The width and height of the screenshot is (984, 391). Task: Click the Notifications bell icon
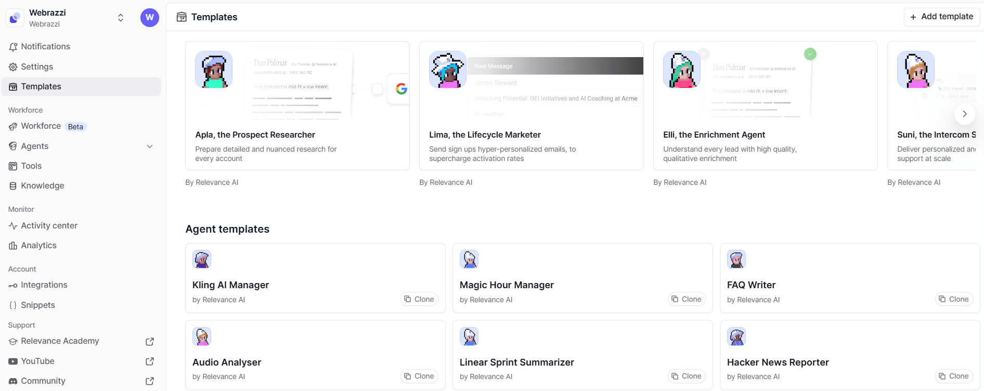click(13, 47)
